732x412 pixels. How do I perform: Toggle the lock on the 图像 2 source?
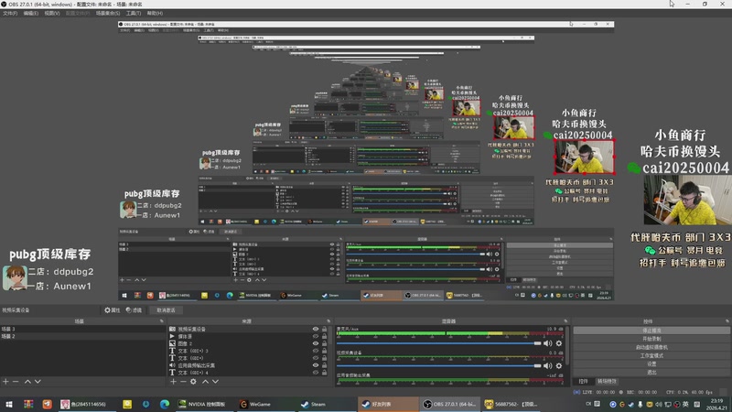[325, 343]
